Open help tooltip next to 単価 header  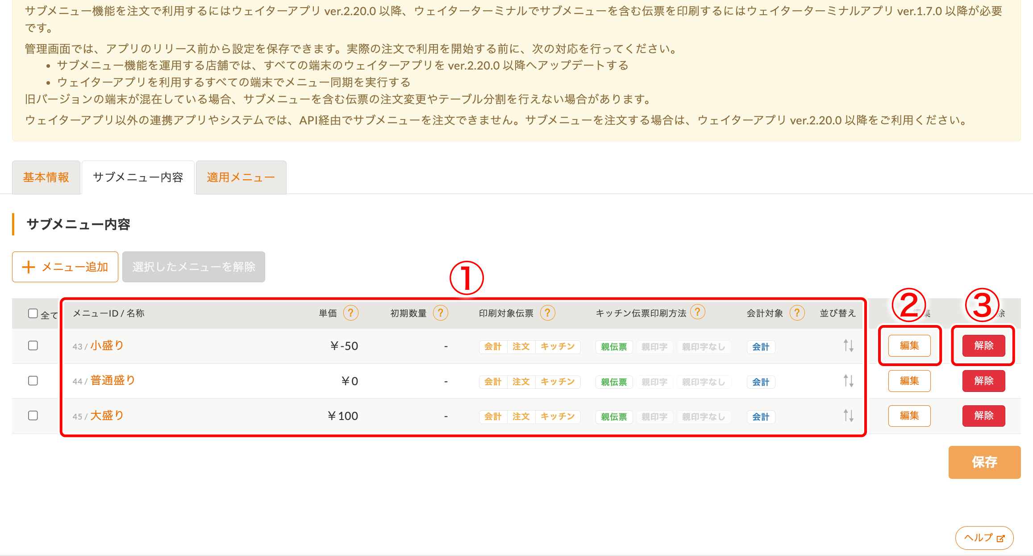[x=351, y=313]
